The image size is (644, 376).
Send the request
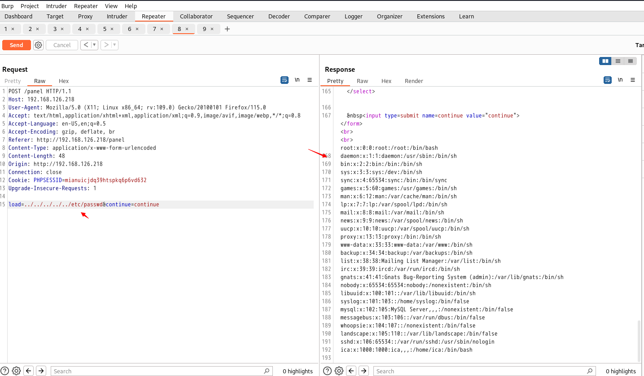tap(17, 45)
